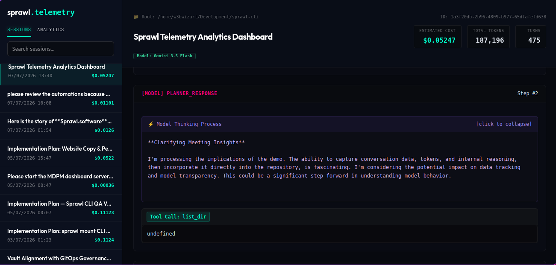Open session 'Implementation Plan: sprawl mount CLI'
The image size is (556, 265).
pos(61,235)
